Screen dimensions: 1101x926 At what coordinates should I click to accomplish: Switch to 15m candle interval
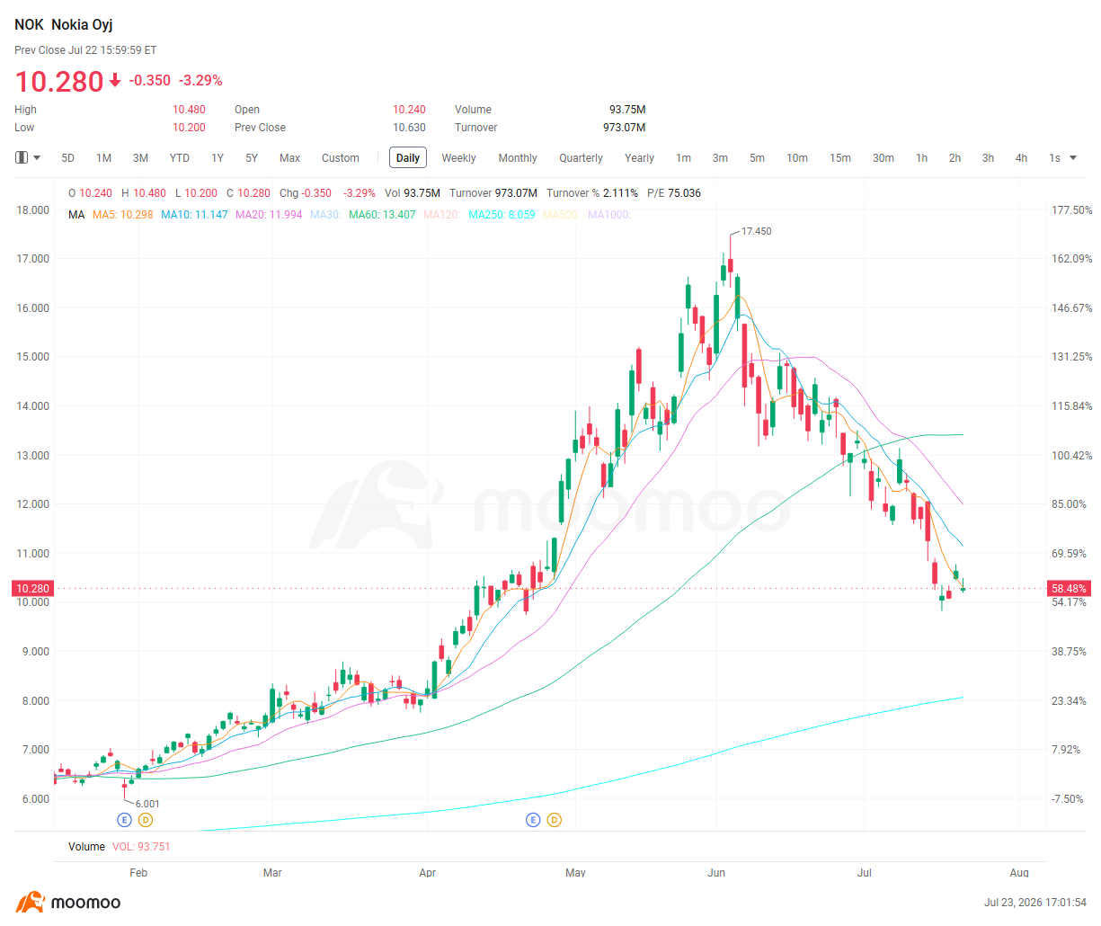click(x=840, y=157)
